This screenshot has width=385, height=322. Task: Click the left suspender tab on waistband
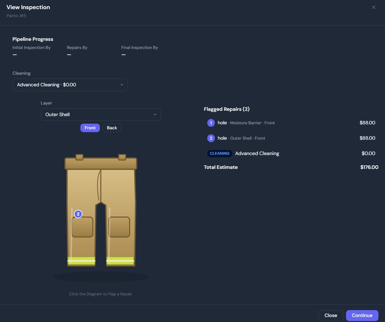point(79,157)
